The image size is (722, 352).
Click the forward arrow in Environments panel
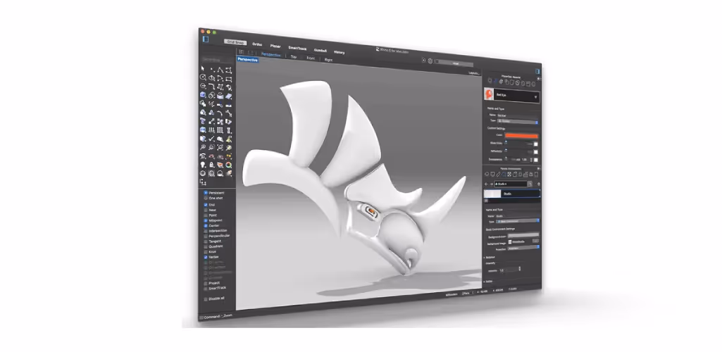(x=491, y=184)
